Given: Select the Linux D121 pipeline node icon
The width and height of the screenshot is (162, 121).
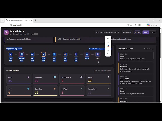Looking at the screenshot, I should click(11, 54).
